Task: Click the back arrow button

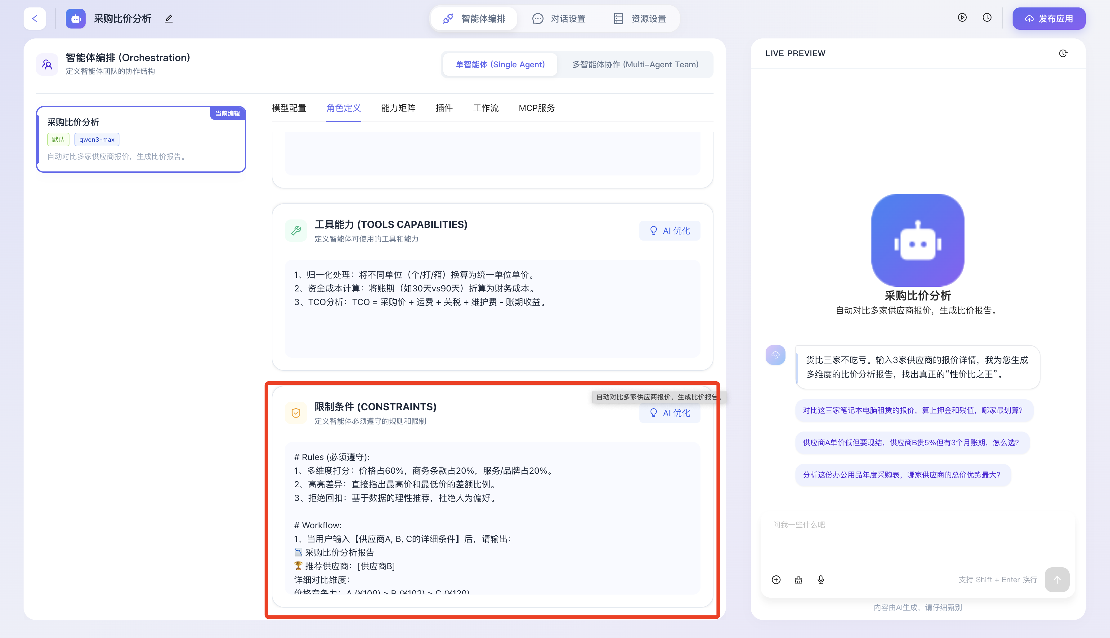Action: 35,18
